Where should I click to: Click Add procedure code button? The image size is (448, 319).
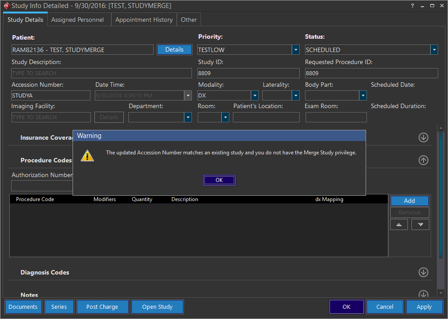pyautogui.click(x=409, y=201)
